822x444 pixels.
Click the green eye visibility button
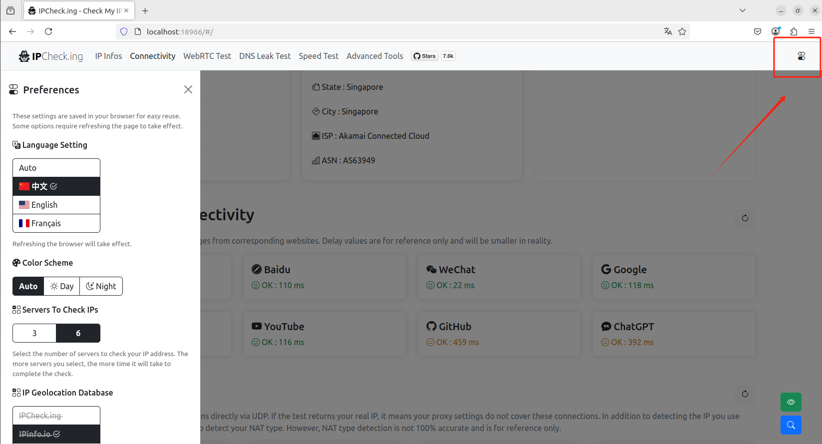pos(791,402)
